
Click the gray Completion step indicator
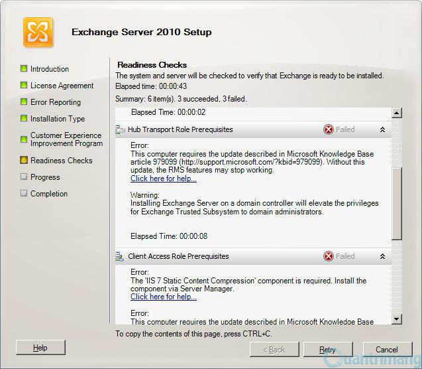click(x=24, y=193)
